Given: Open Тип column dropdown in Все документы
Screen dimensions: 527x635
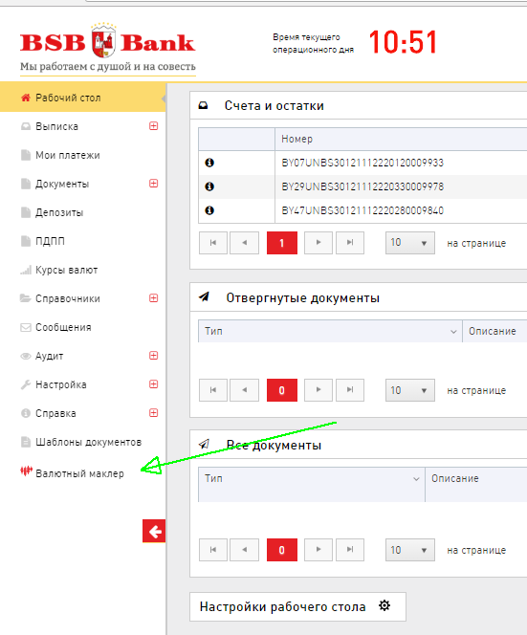Looking at the screenshot, I should point(416,479).
